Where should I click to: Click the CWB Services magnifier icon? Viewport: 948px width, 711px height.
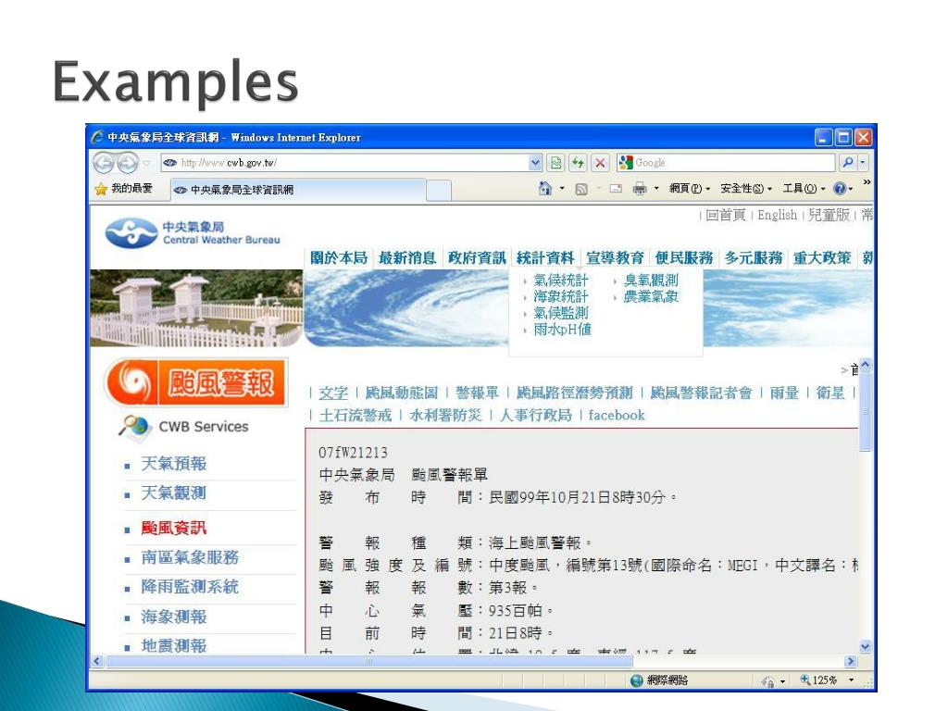[133, 426]
